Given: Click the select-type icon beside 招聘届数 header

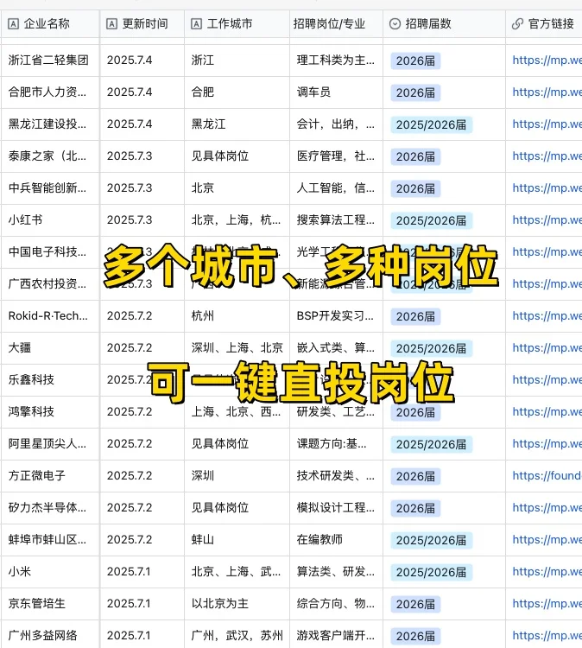Looking at the screenshot, I should tap(395, 24).
